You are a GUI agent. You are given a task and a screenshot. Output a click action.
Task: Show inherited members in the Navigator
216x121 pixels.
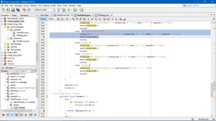3,115
